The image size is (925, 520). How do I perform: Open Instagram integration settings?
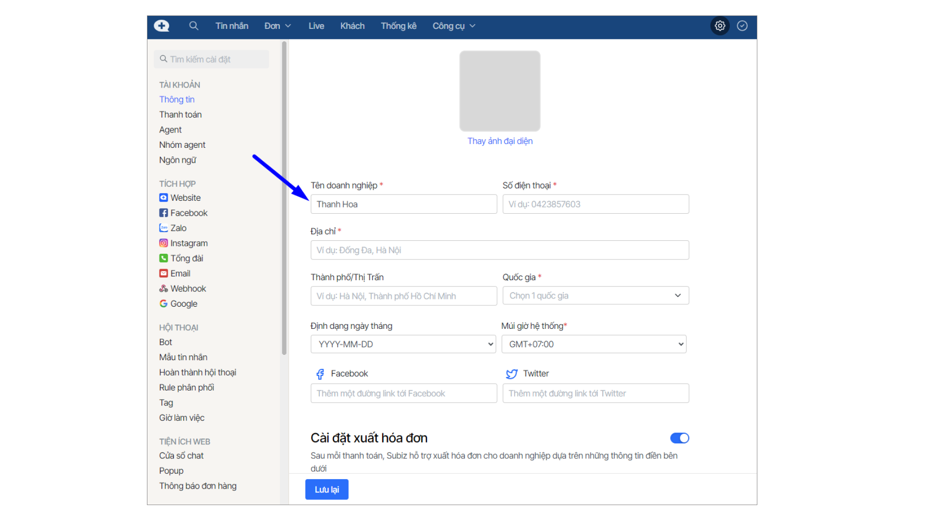click(188, 243)
